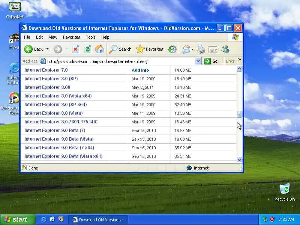Open Internet Explorer 8.0 (Vista x64) link
Screen dimensions: 300x225
coord(58,96)
